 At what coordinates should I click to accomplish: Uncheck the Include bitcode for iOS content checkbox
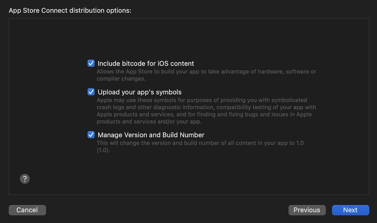pyautogui.click(x=91, y=63)
